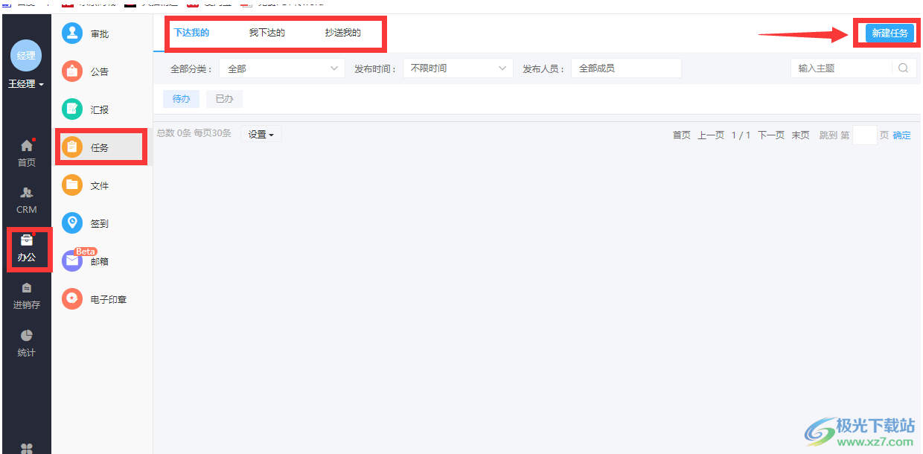Switch to 抄送我的 tab
Screen dimensions: 923x454
pos(343,33)
